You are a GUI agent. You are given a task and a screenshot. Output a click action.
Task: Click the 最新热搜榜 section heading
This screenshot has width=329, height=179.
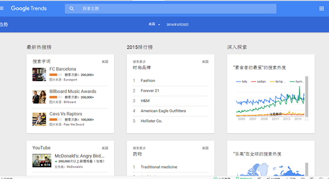click(x=39, y=47)
